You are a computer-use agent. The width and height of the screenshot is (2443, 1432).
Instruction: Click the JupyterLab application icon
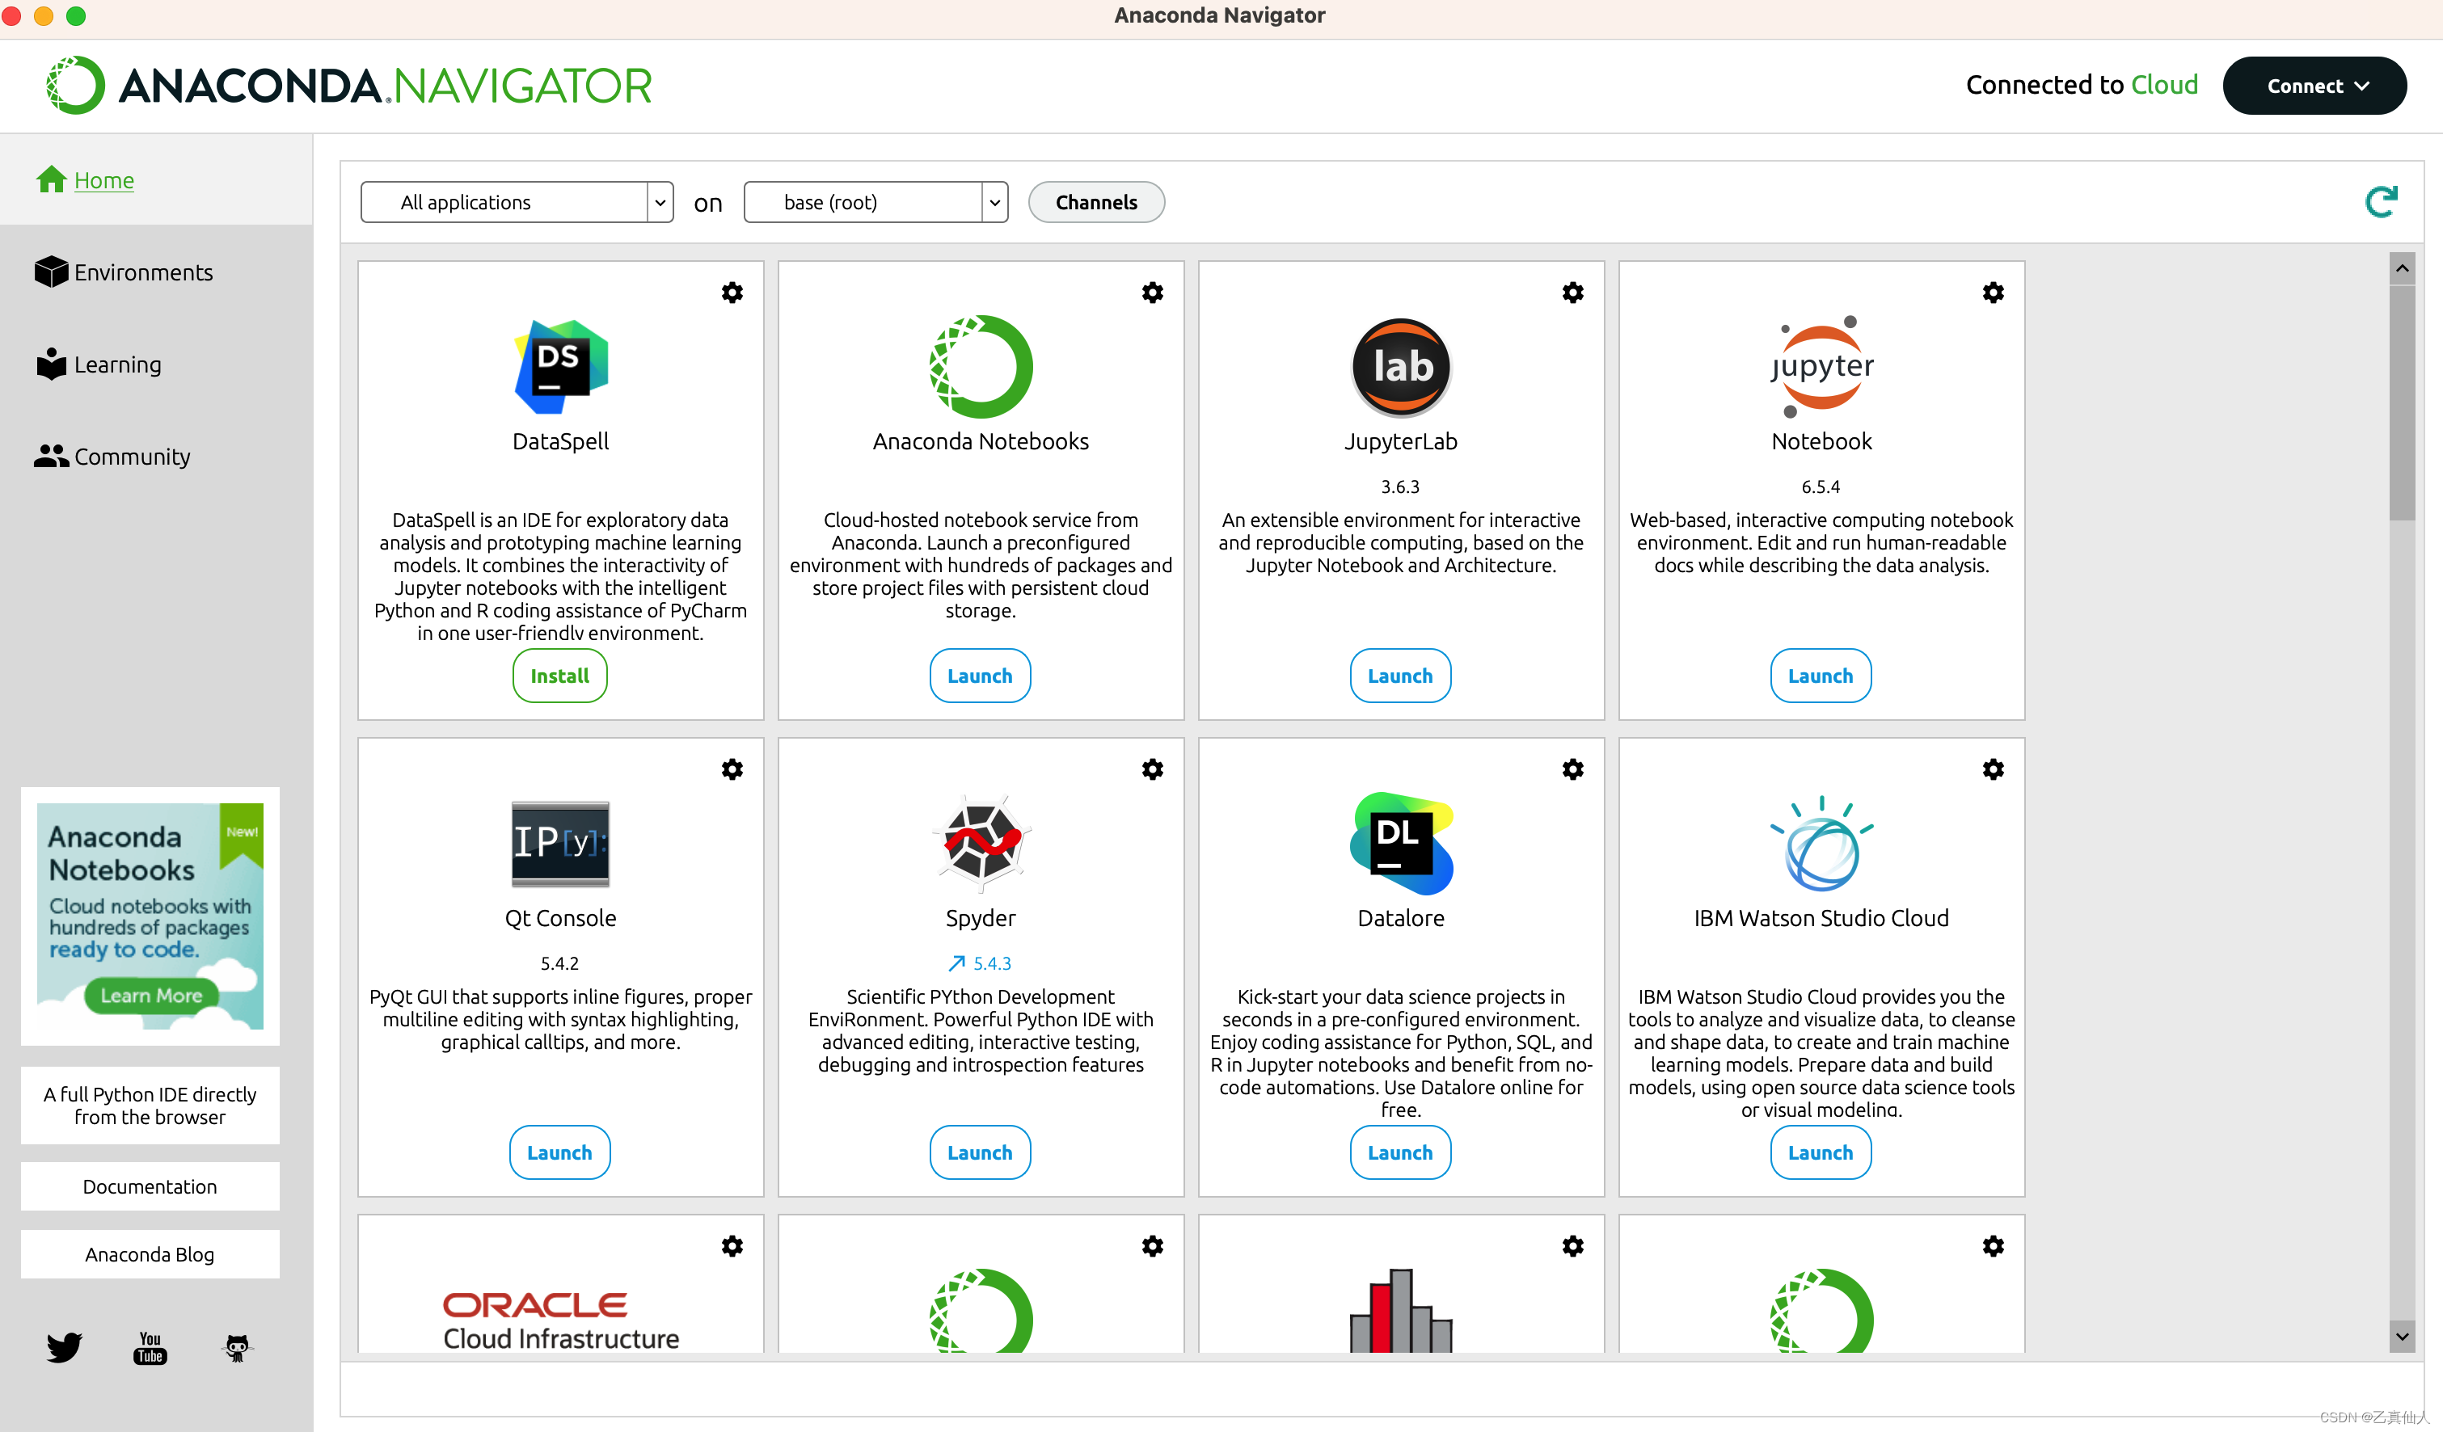[x=1399, y=363]
